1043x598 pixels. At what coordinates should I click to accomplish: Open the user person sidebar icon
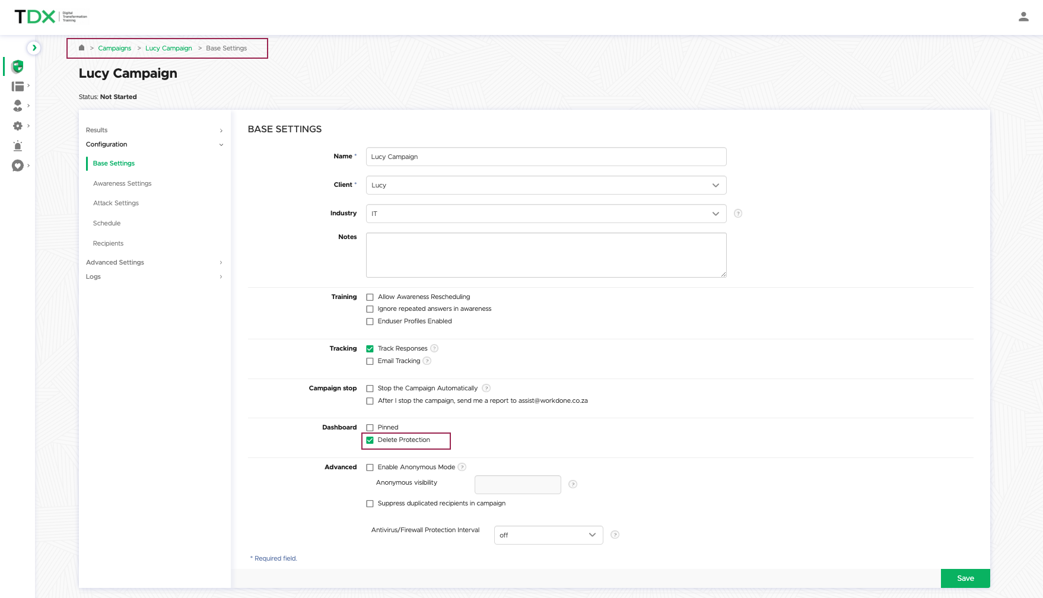tap(18, 106)
